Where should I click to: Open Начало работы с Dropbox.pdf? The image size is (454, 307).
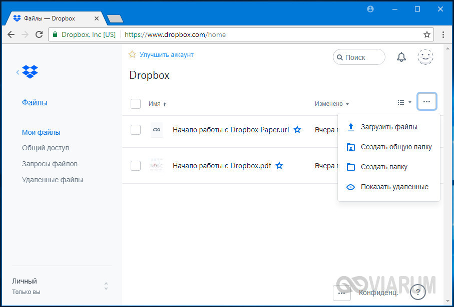coord(222,166)
